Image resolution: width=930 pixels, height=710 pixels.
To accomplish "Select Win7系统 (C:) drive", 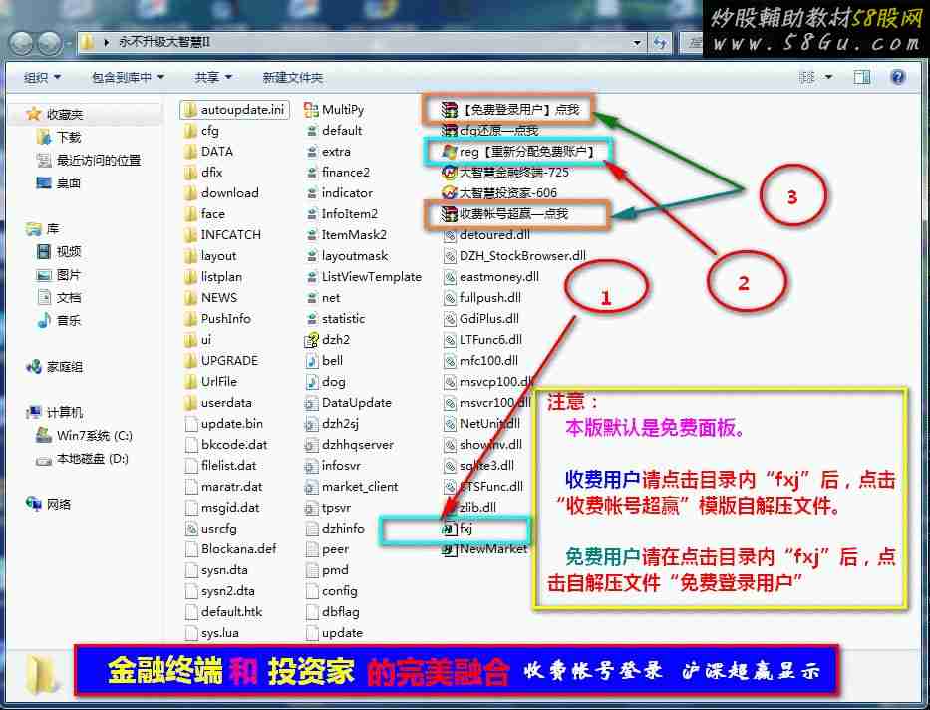I will [94, 436].
